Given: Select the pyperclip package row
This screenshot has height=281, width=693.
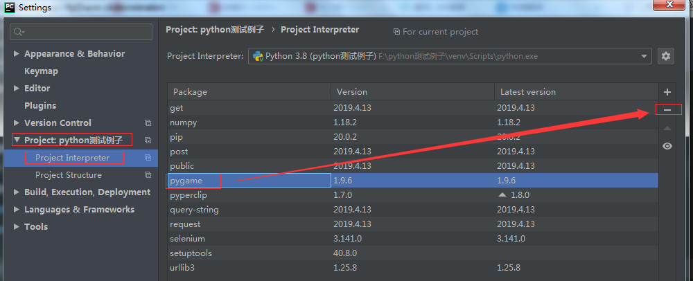Looking at the screenshot, I should tap(413, 194).
